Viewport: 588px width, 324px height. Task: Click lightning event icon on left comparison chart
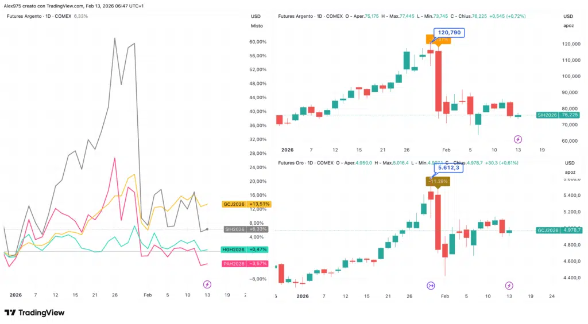tap(207, 284)
